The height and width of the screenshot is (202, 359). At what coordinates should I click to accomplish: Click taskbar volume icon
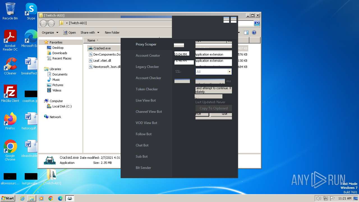coord(319,198)
